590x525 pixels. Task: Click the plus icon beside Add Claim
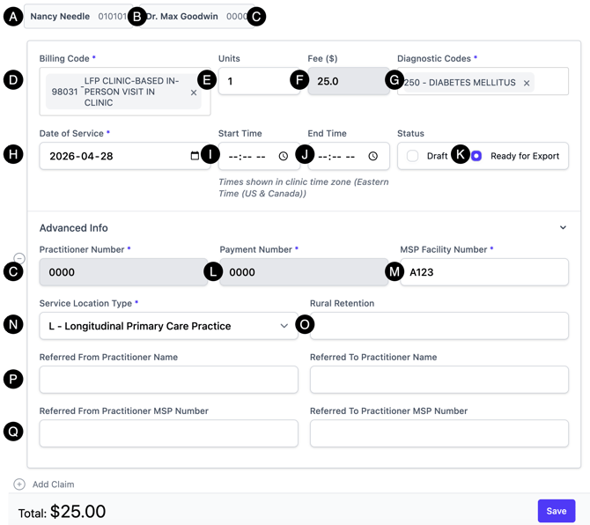[x=19, y=484]
